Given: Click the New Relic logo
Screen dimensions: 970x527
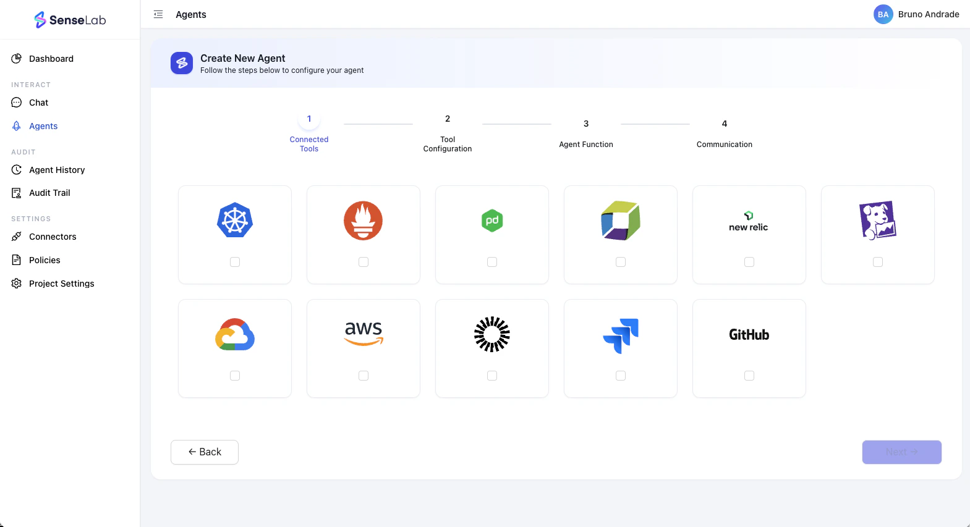Looking at the screenshot, I should (749, 221).
